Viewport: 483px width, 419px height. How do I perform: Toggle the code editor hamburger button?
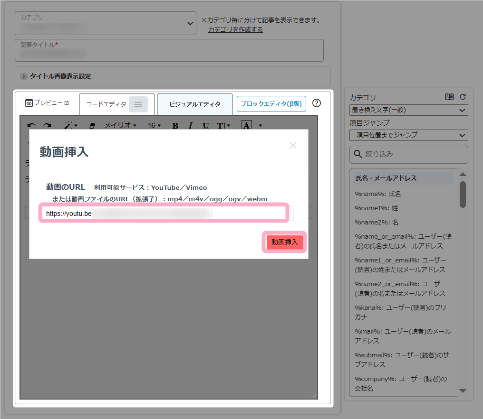coord(138,104)
